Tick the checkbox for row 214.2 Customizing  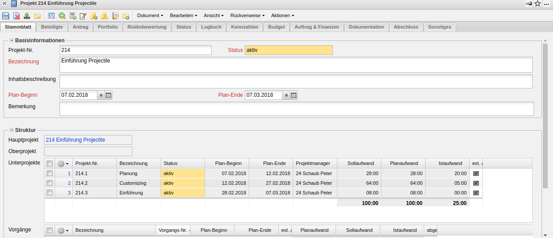[49, 183]
